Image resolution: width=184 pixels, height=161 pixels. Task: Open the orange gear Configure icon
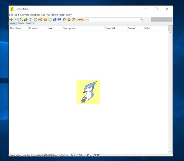[45, 20]
